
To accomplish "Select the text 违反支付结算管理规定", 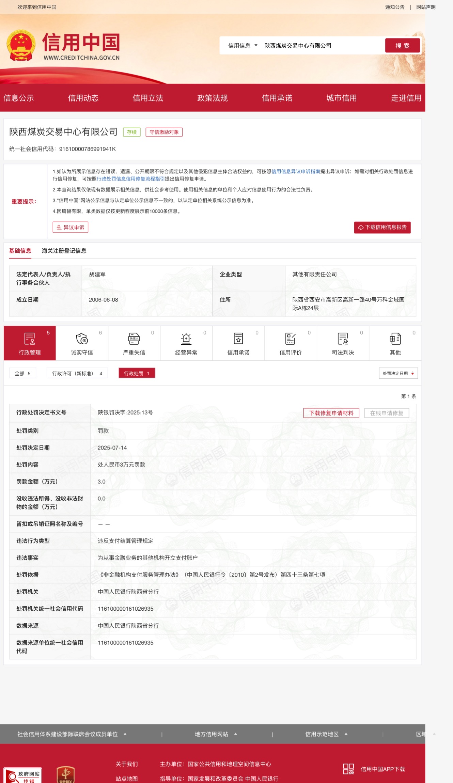I will click(x=126, y=541).
